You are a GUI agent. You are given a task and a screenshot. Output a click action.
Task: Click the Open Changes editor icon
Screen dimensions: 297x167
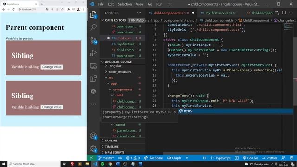[277, 13]
